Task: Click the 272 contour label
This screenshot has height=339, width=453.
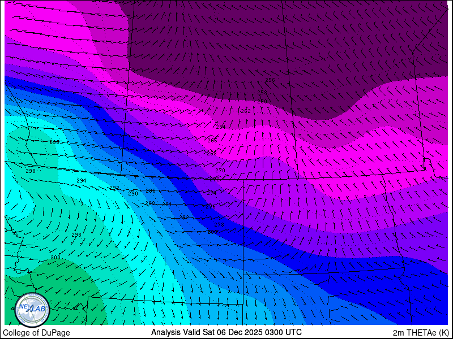Action: click(x=215, y=179)
